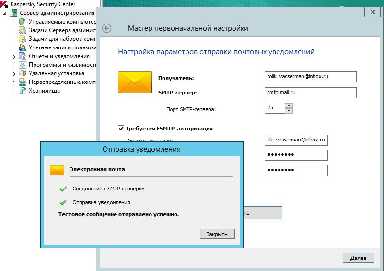
Task: Expand the Удаленная установка tree node
Action: [x=14, y=74]
